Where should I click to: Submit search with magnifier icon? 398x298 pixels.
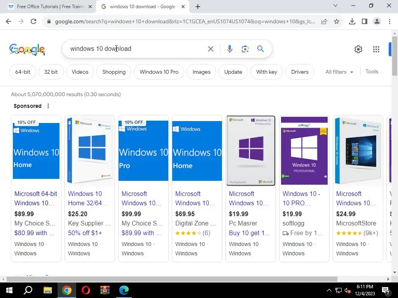coord(260,49)
